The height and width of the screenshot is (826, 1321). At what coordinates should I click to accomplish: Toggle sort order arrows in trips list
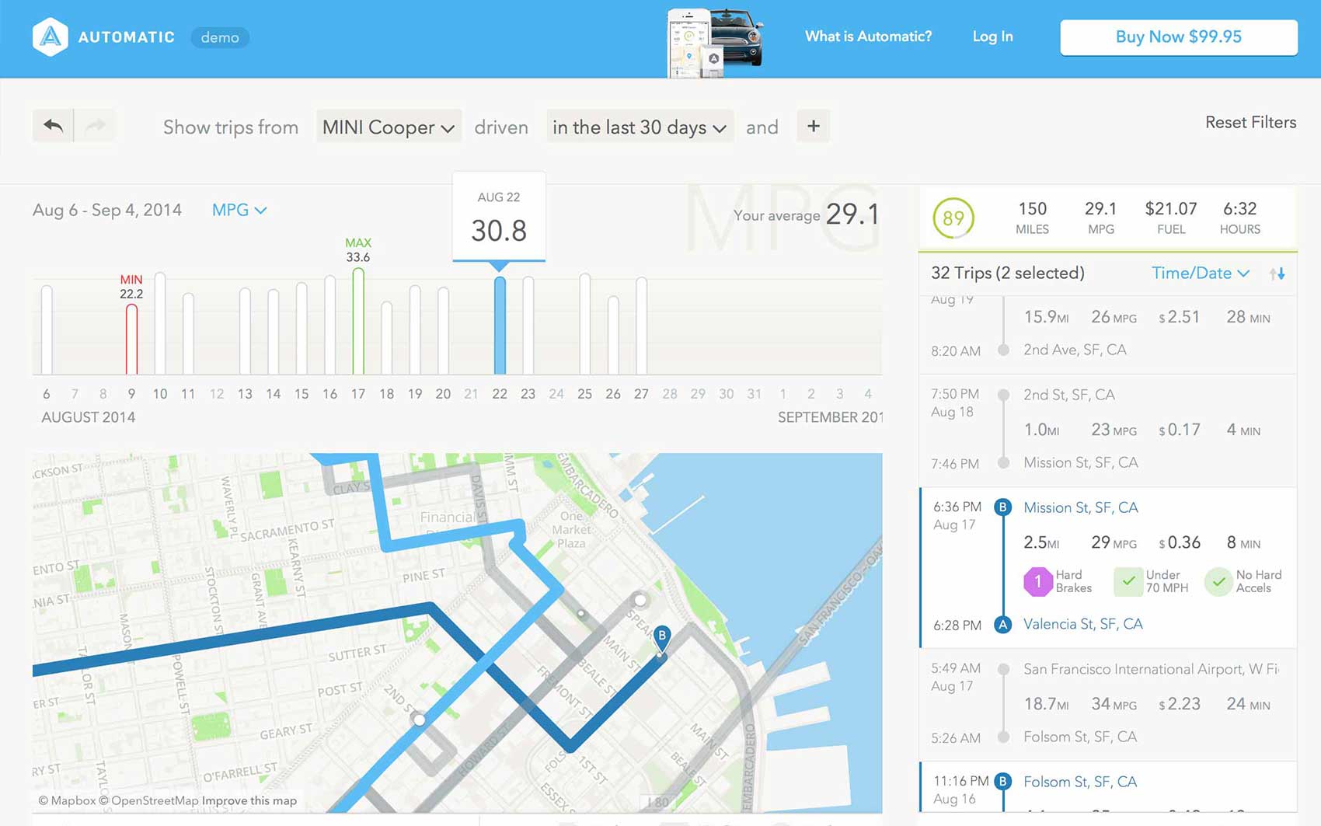point(1277,274)
